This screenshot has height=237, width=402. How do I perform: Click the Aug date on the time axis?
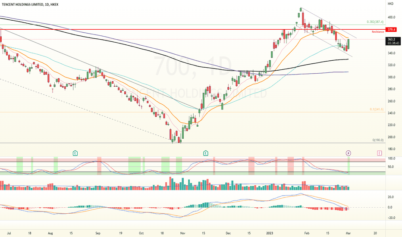click(x=50, y=234)
